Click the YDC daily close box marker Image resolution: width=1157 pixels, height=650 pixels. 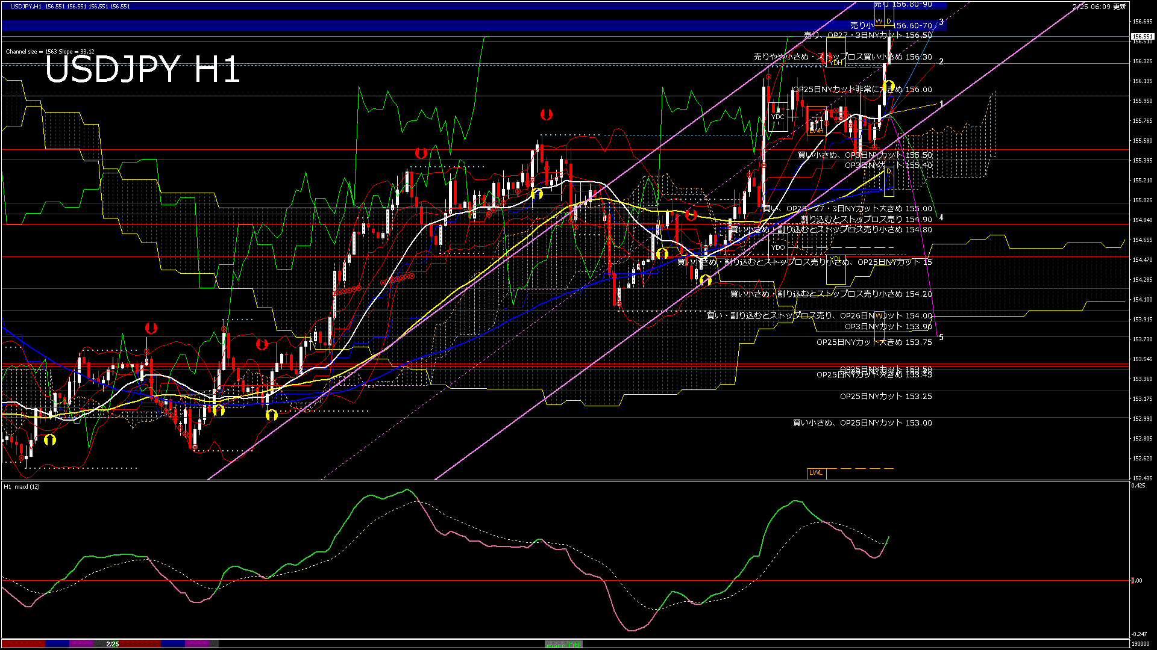pyautogui.click(x=778, y=117)
